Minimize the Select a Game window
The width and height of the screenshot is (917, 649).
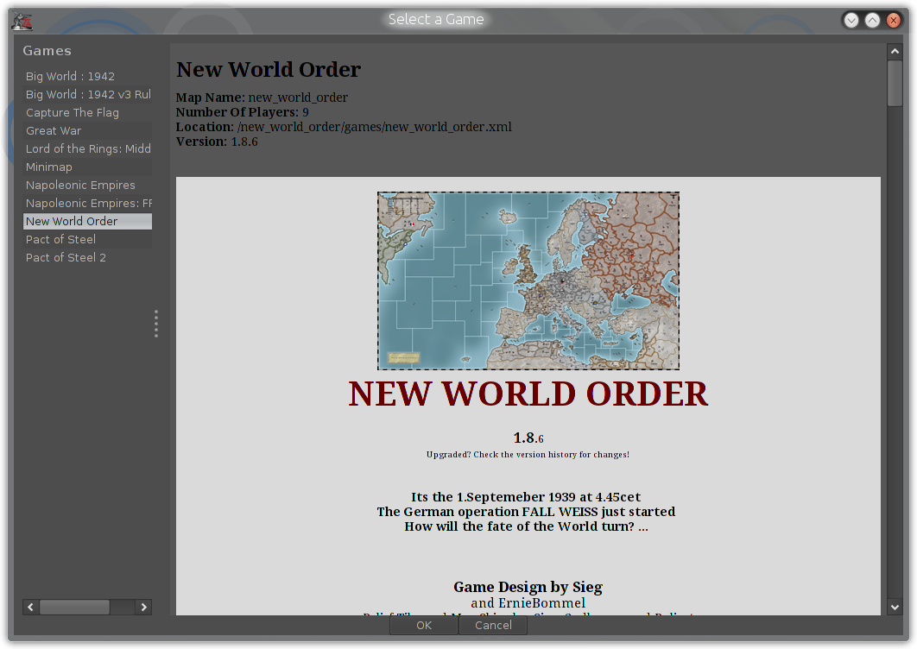click(x=851, y=21)
